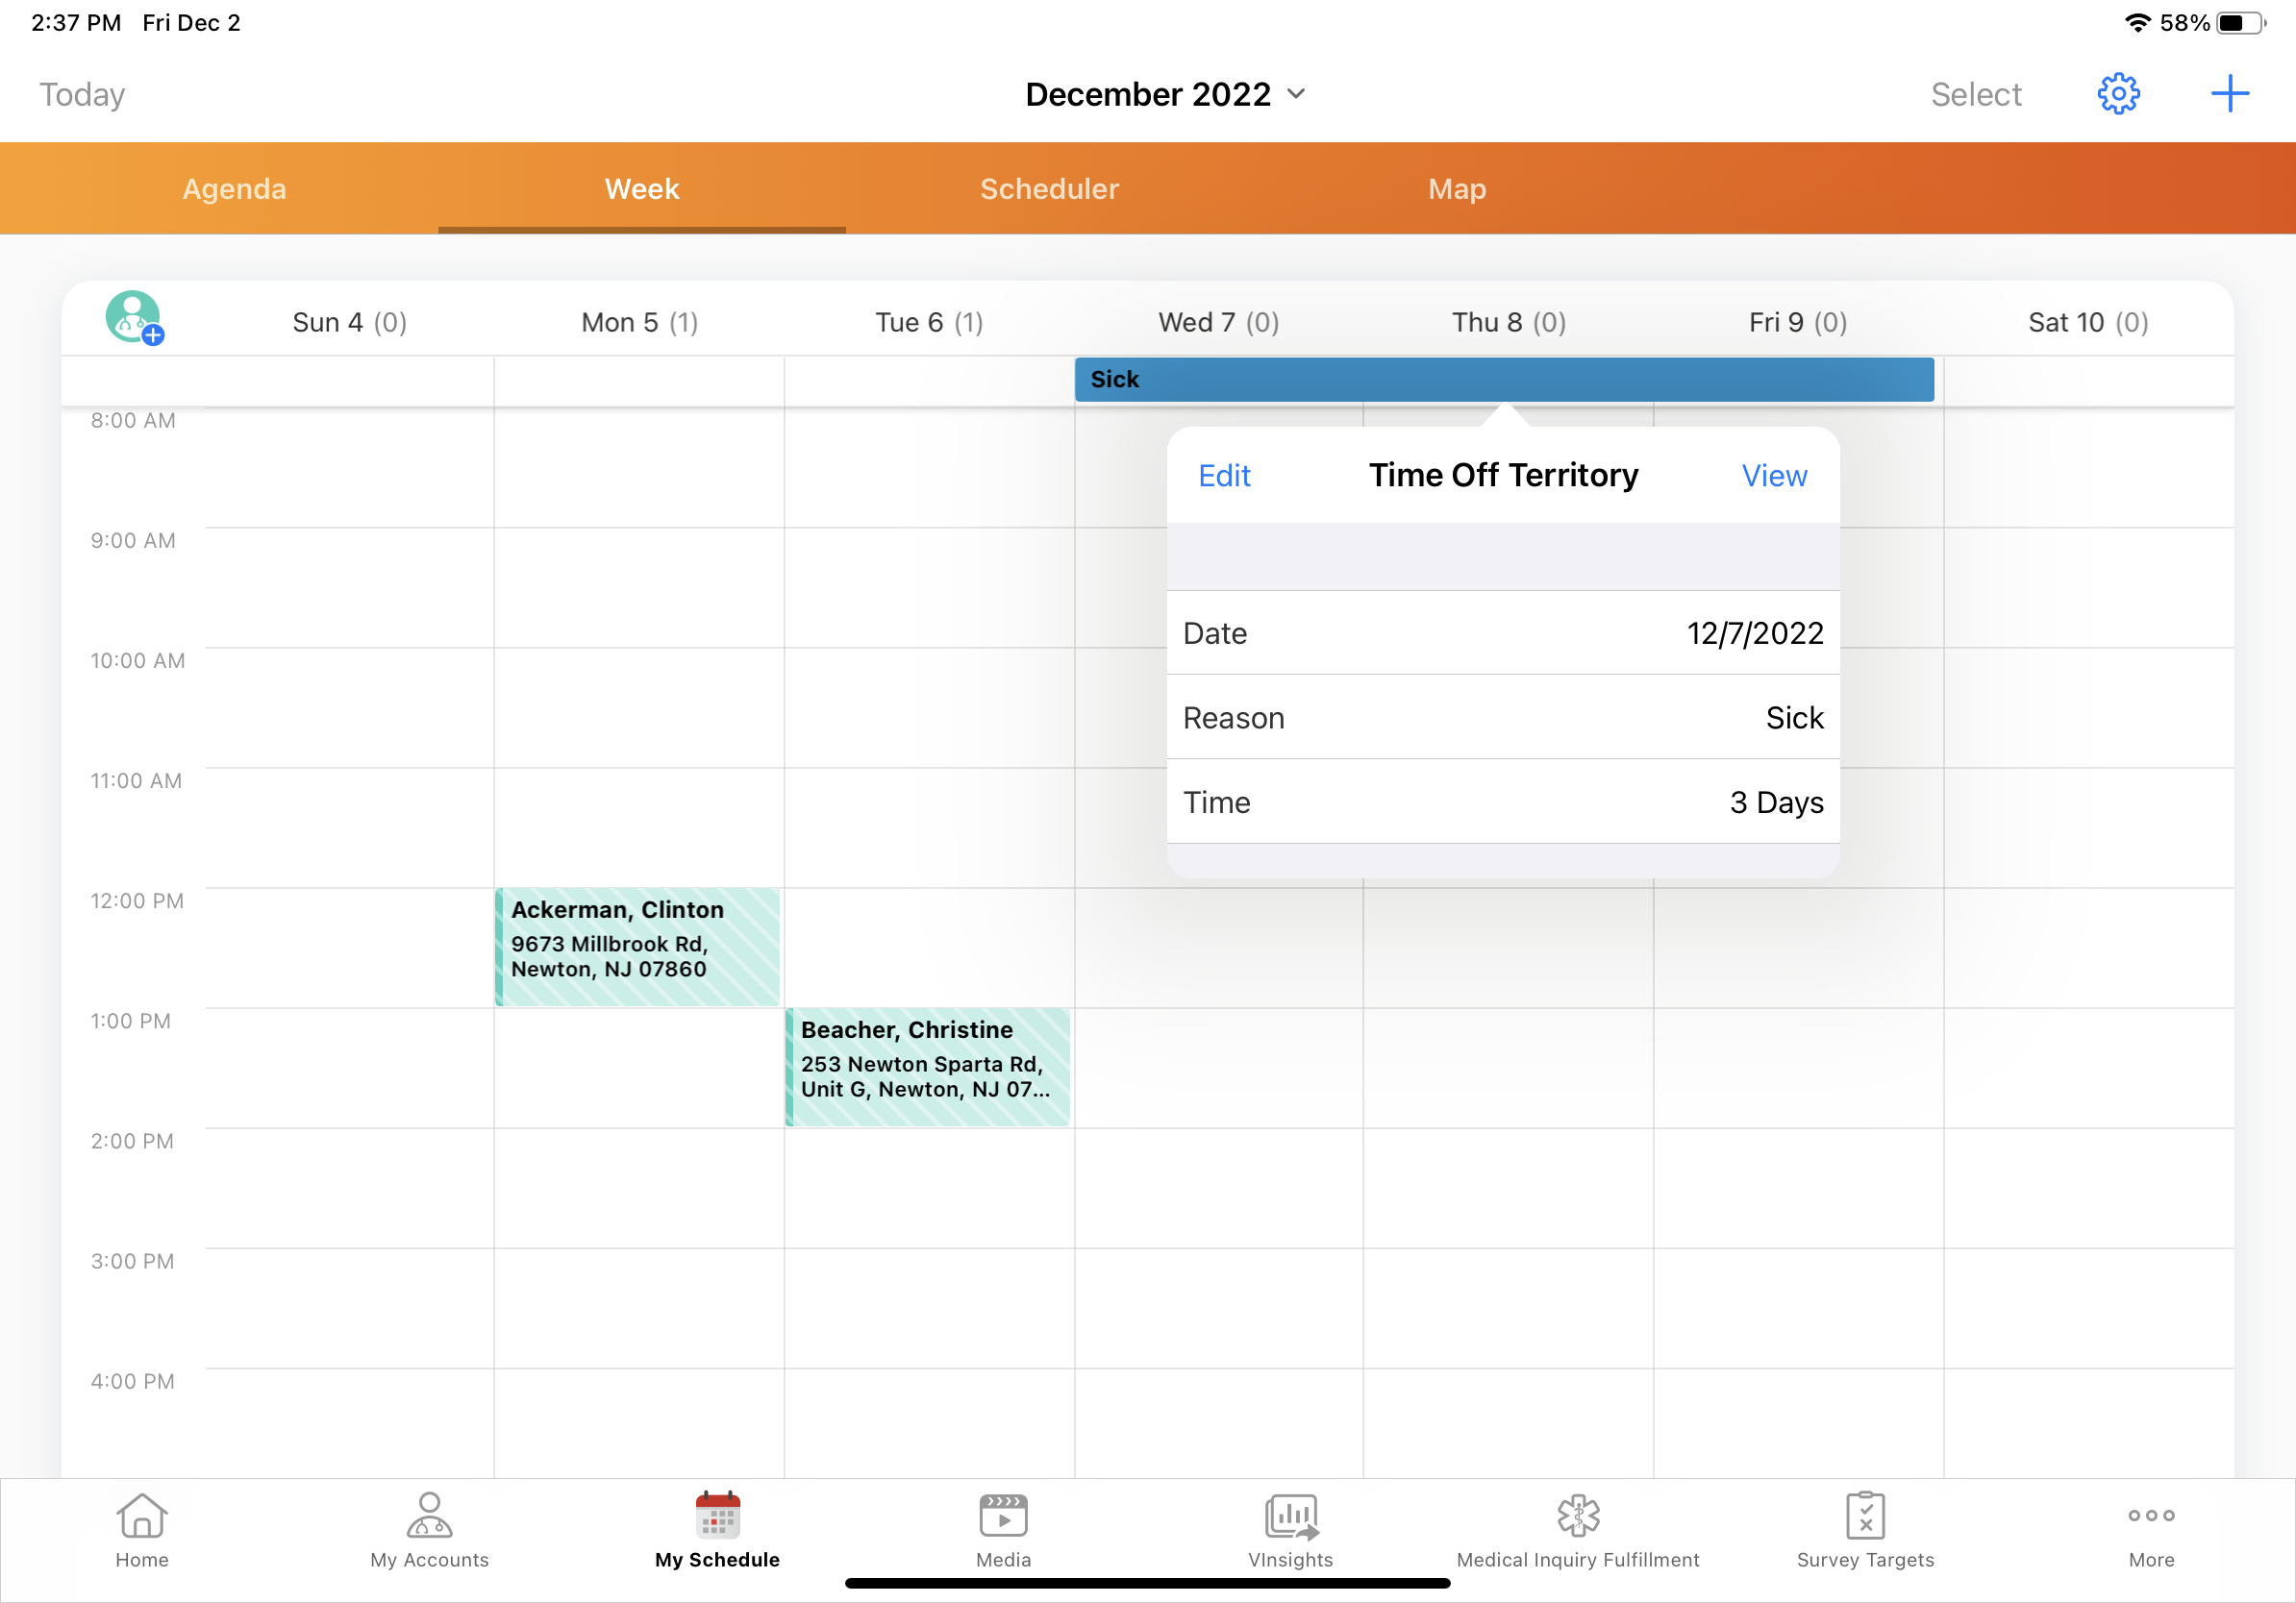2296x1603 pixels.
Task: Switch to the Agenda tab
Action: click(234, 189)
